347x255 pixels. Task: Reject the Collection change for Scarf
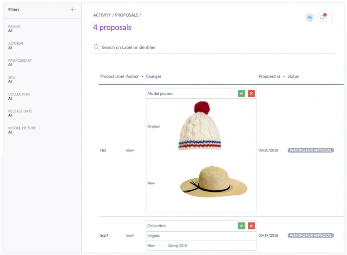[251, 226]
